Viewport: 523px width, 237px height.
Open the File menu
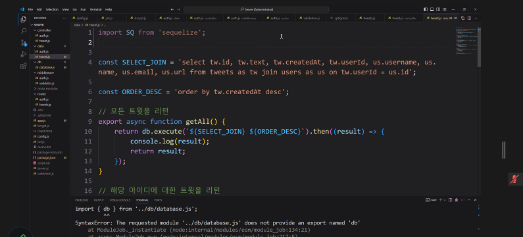(x=30, y=9)
